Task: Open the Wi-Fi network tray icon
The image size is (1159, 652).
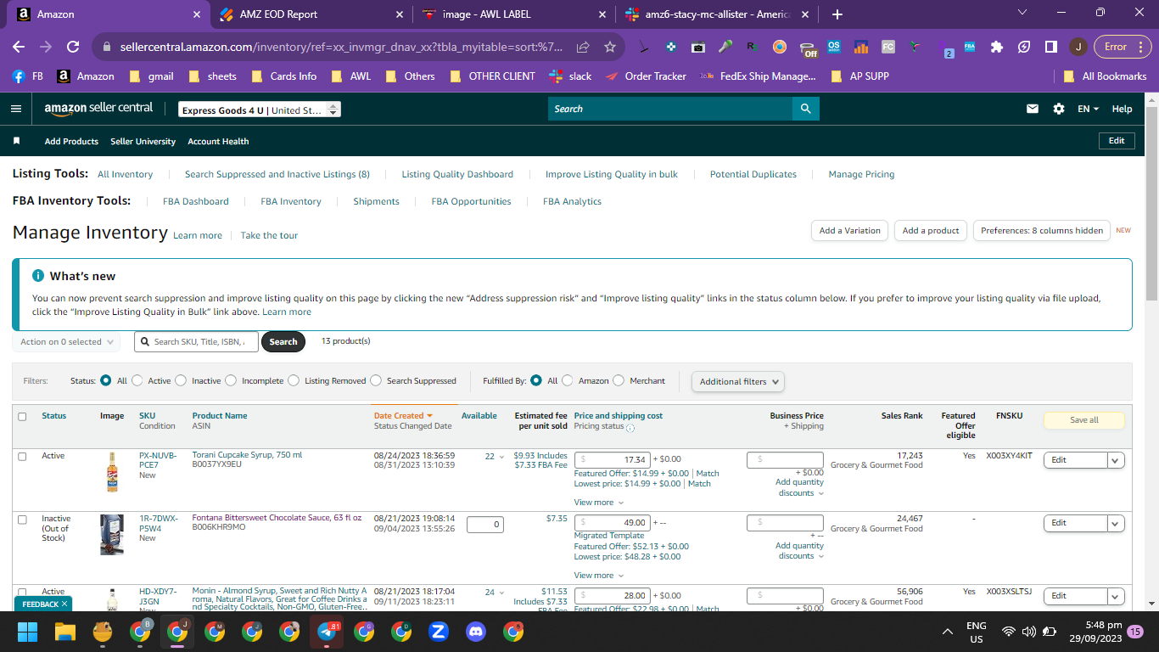Action: (x=1009, y=632)
